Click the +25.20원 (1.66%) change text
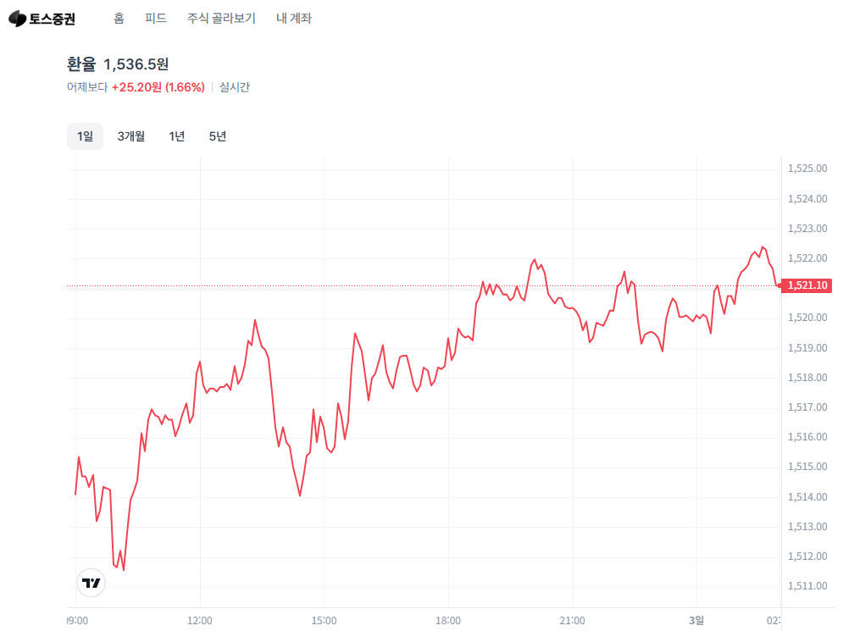This screenshot has width=854, height=642. [x=158, y=87]
